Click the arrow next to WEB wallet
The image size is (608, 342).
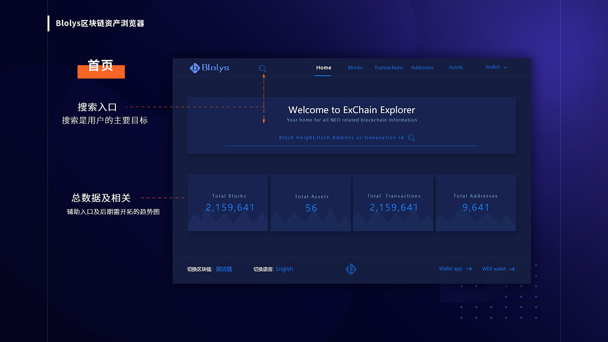click(512, 269)
